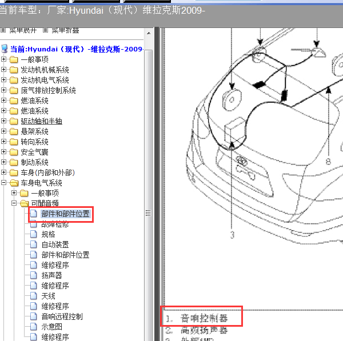Open the 规格 page

48,234
